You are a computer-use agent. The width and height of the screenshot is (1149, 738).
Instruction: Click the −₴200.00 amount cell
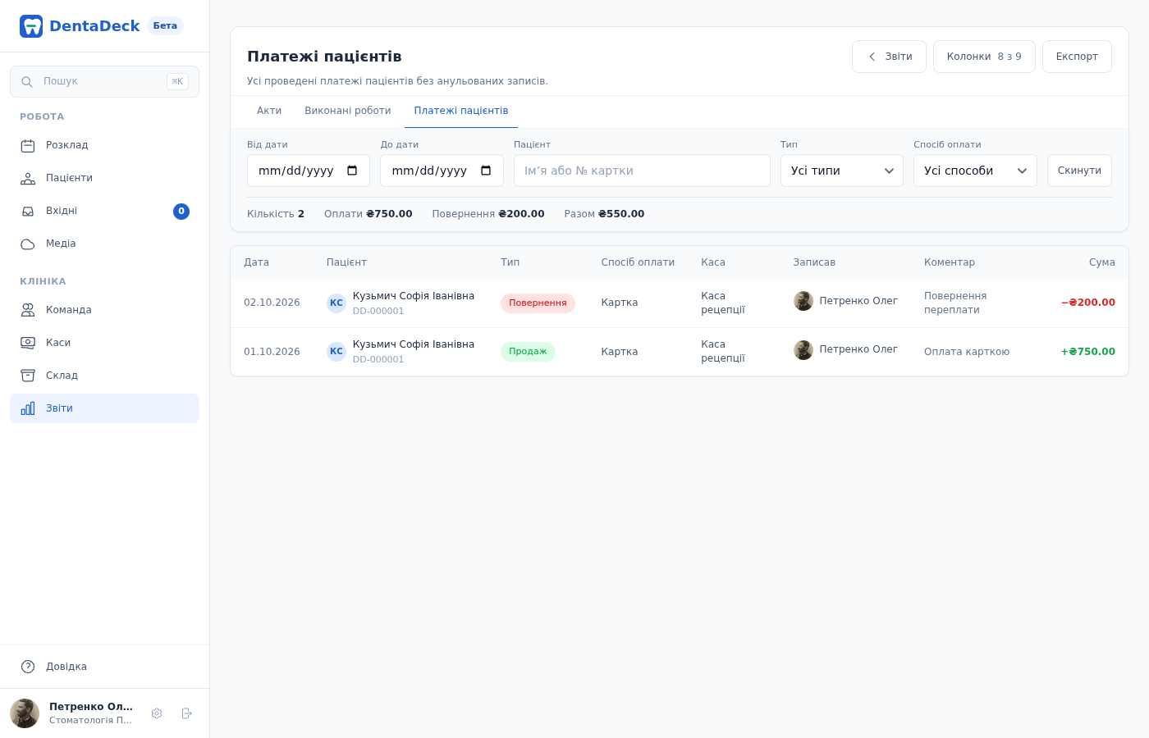coord(1087,303)
